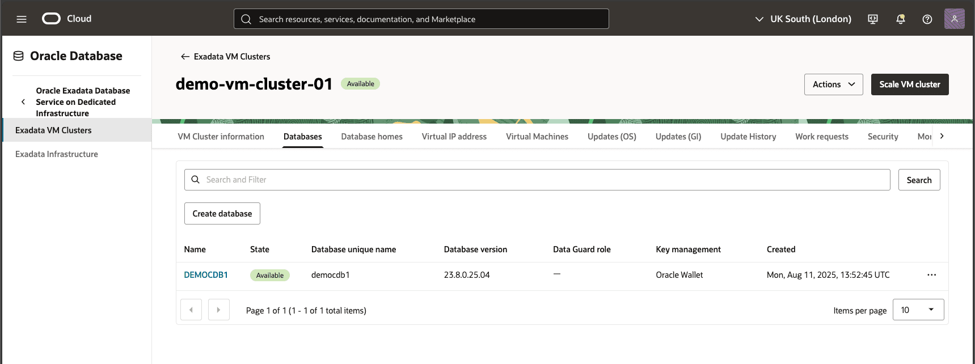Select the Databases tab

click(303, 137)
